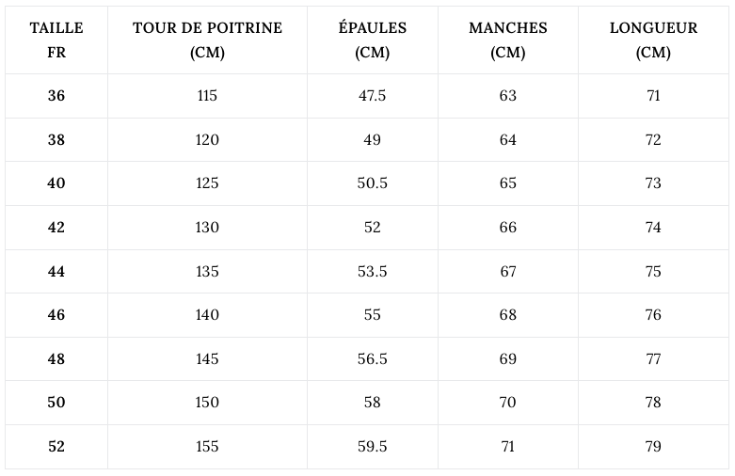Select shoulder value 50.5
Image resolution: width=735 pixels, height=476 pixels.
[x=372, y=183]
